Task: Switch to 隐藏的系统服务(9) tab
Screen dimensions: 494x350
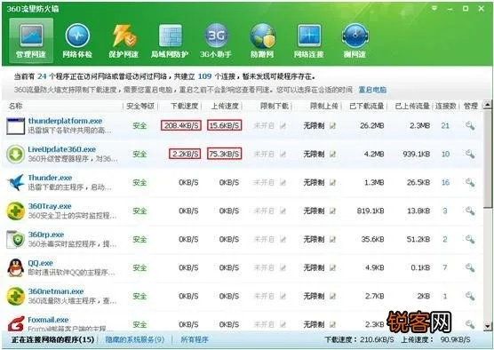Action: (135, 339)
